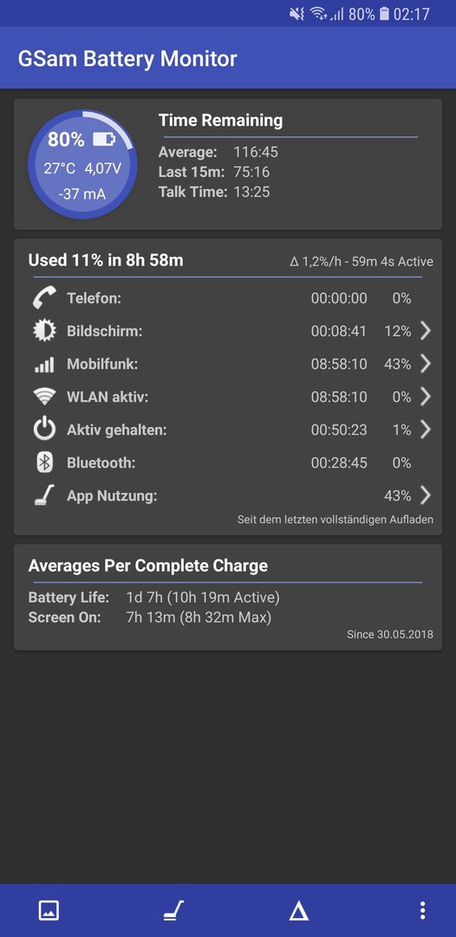Expand WLAN aktiv details chevron
Viewport: 456px width, 937px height.
(x=425, y=396)
